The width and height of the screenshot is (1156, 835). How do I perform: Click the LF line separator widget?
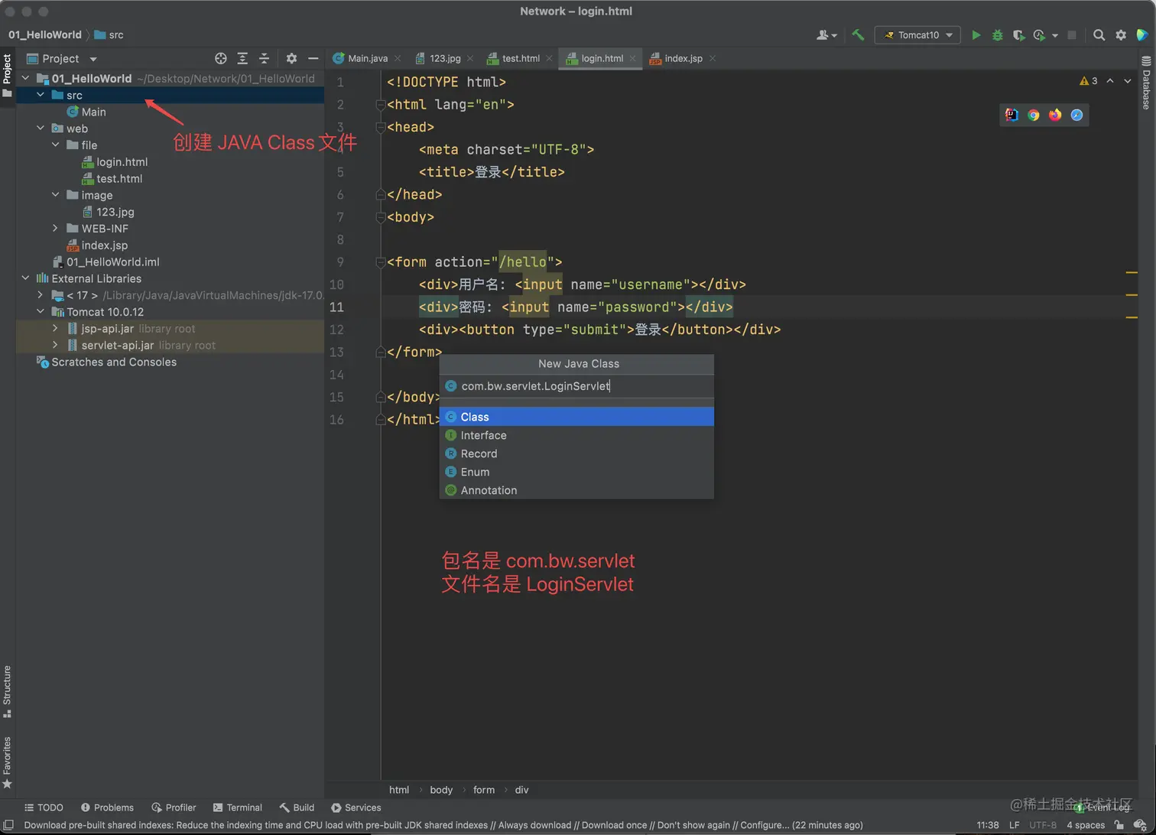pyautogui.click(x=1015, y=825)
